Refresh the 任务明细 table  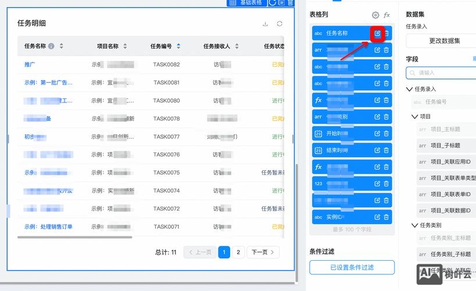point(280,24)
